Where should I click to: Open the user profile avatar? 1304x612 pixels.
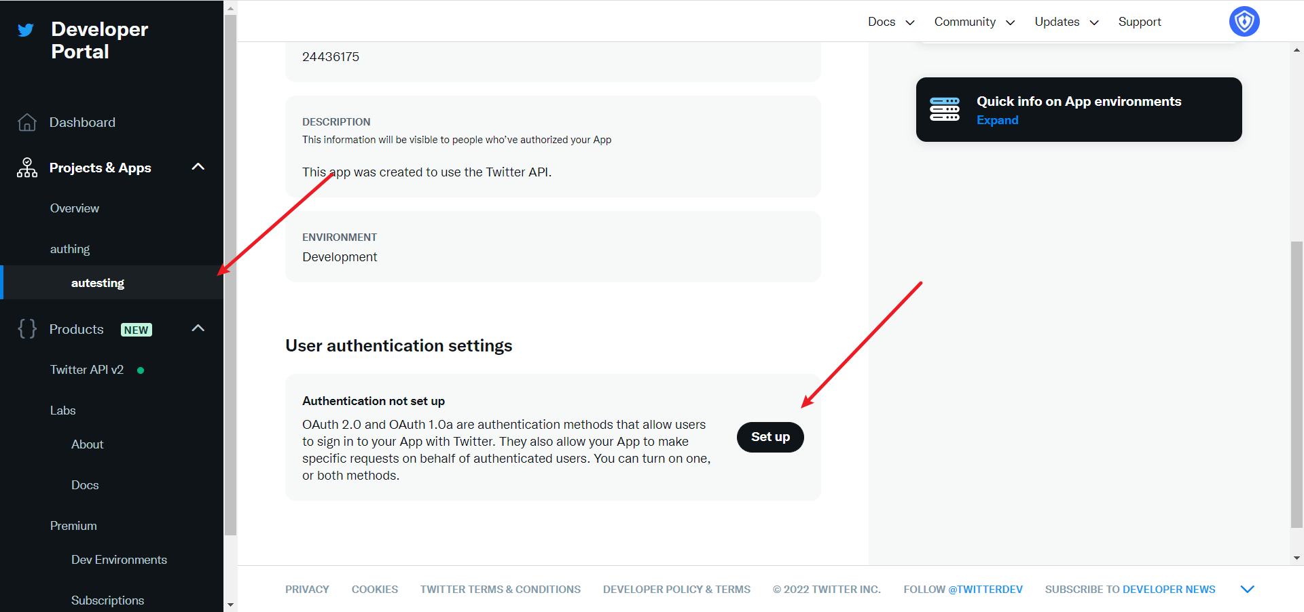[1244, 22]
